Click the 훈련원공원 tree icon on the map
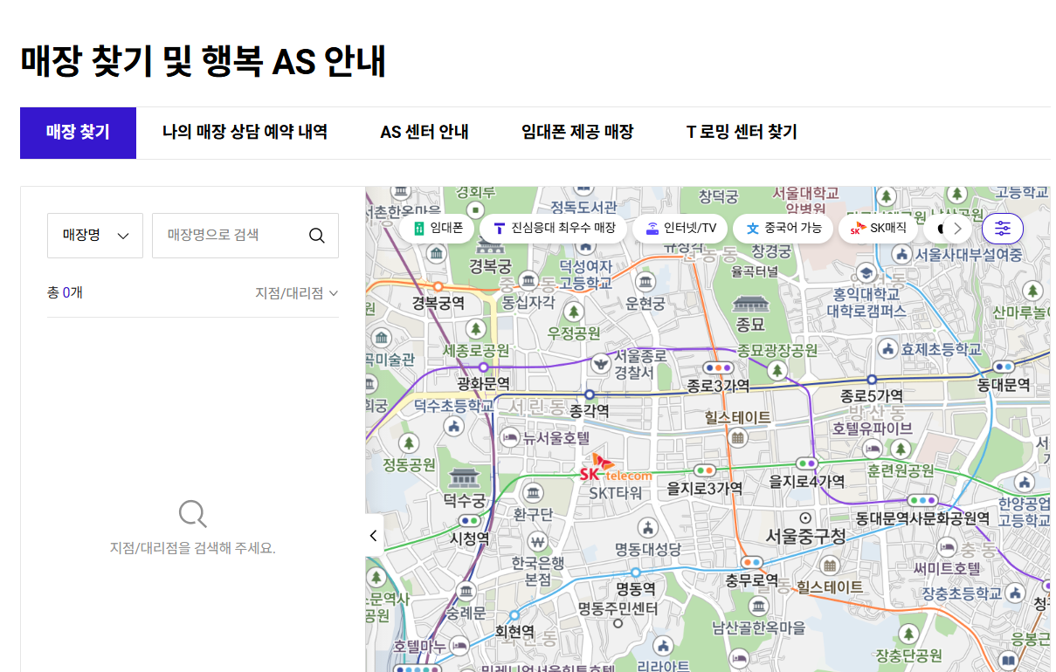 [901, 449]
